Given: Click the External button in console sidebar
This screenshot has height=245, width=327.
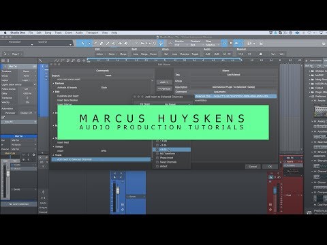Looking at the screenshot, I should (43, 212).
